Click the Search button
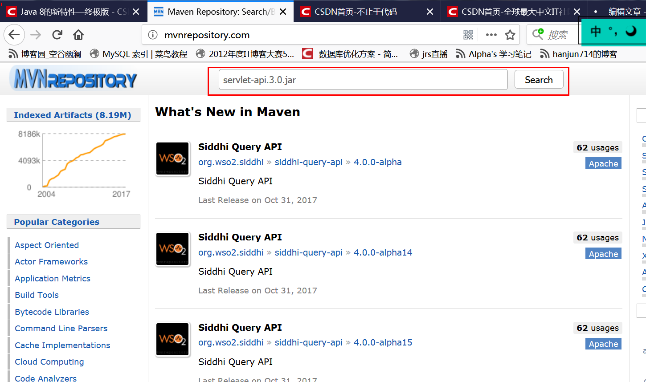The width and height of the screenshot is (646, 382). (539, 80)
